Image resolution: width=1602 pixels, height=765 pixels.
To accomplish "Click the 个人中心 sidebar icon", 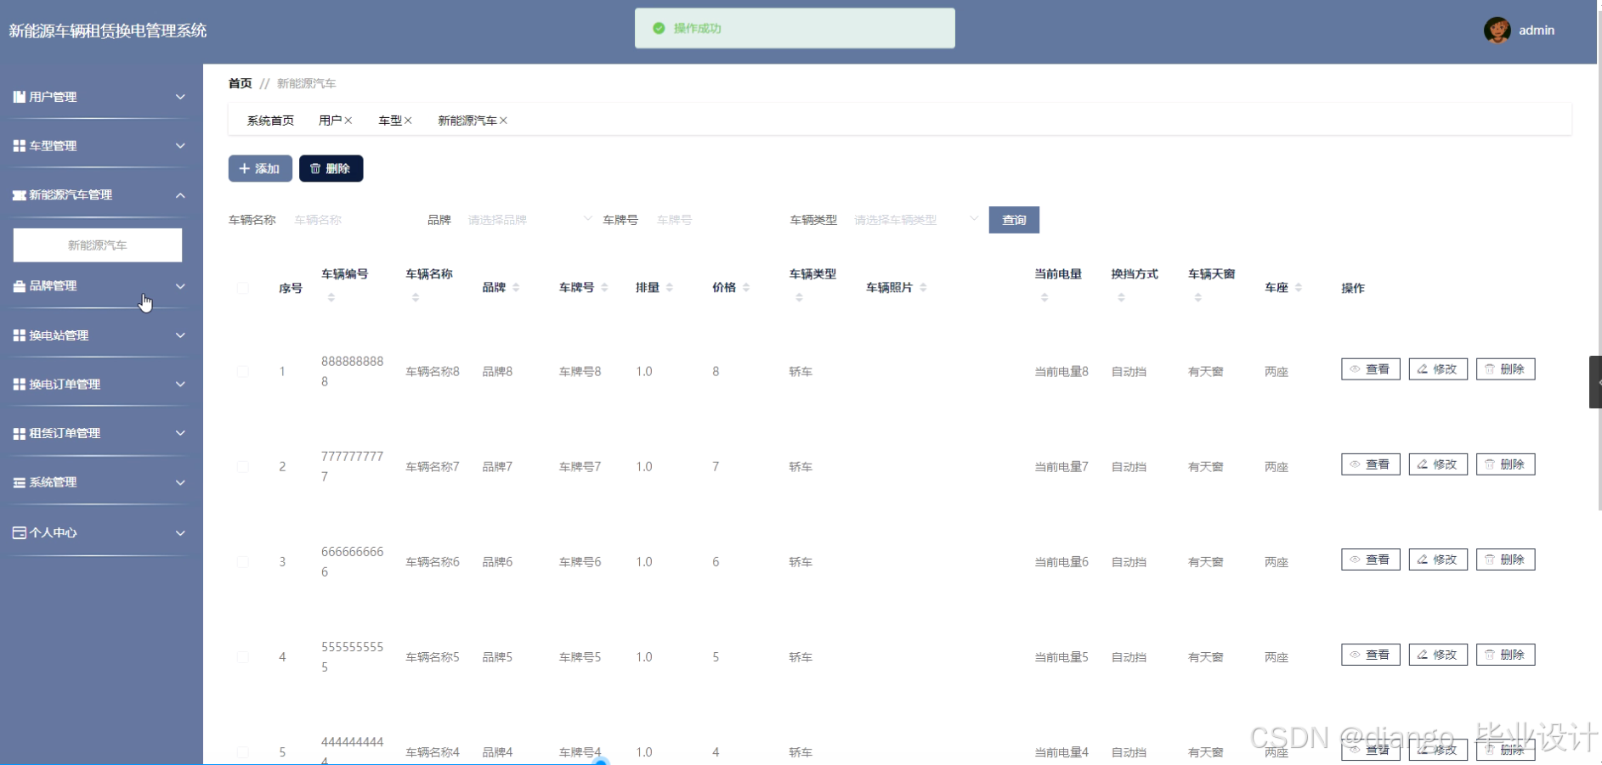I will (x=19, y=532).
